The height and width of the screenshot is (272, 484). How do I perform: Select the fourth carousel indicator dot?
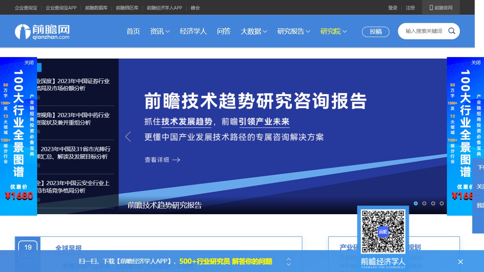click(x=442, y=203)
